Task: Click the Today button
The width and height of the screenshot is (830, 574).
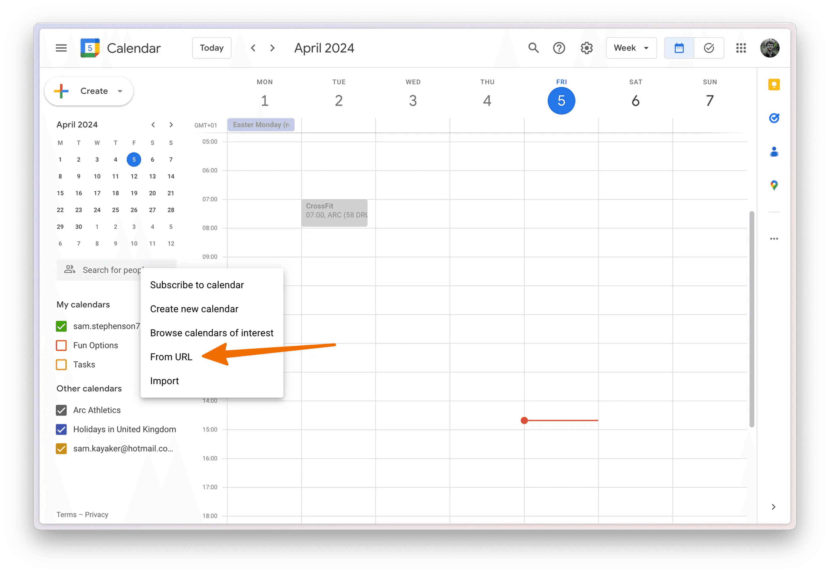Action: tap(211, 48)
